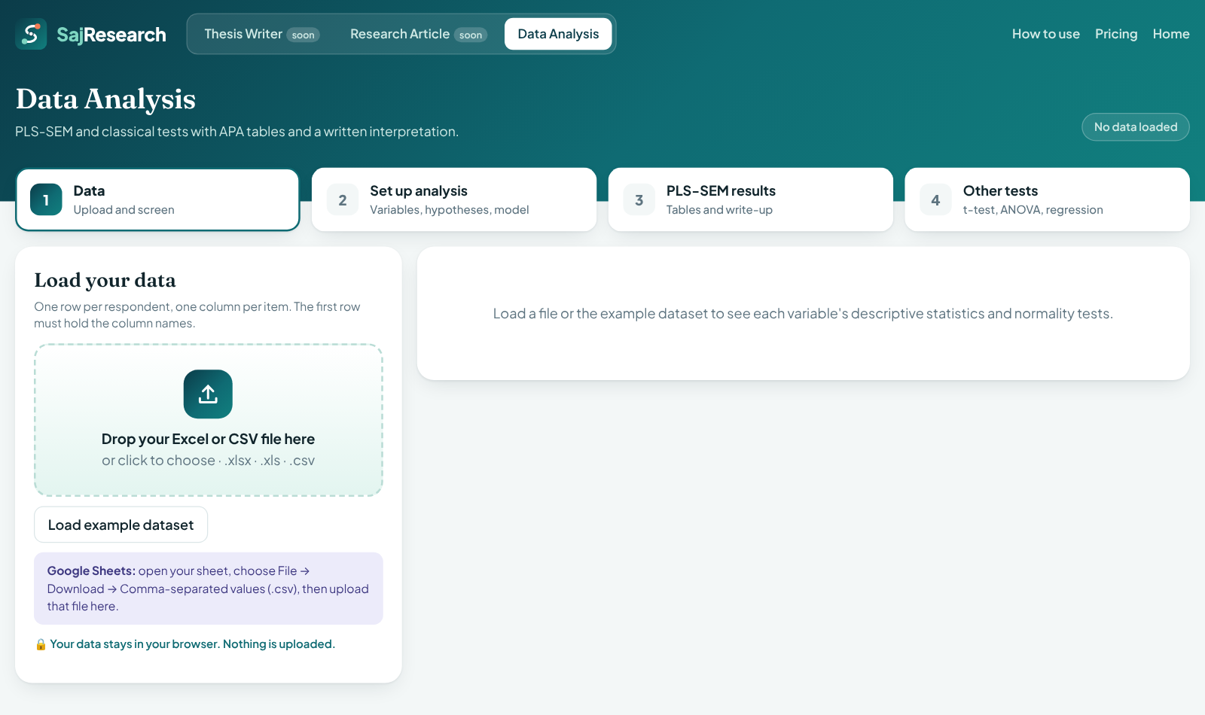Click the step 2 number badge
The width and height of the screenshot is (1205, 715).
(343, 200)
